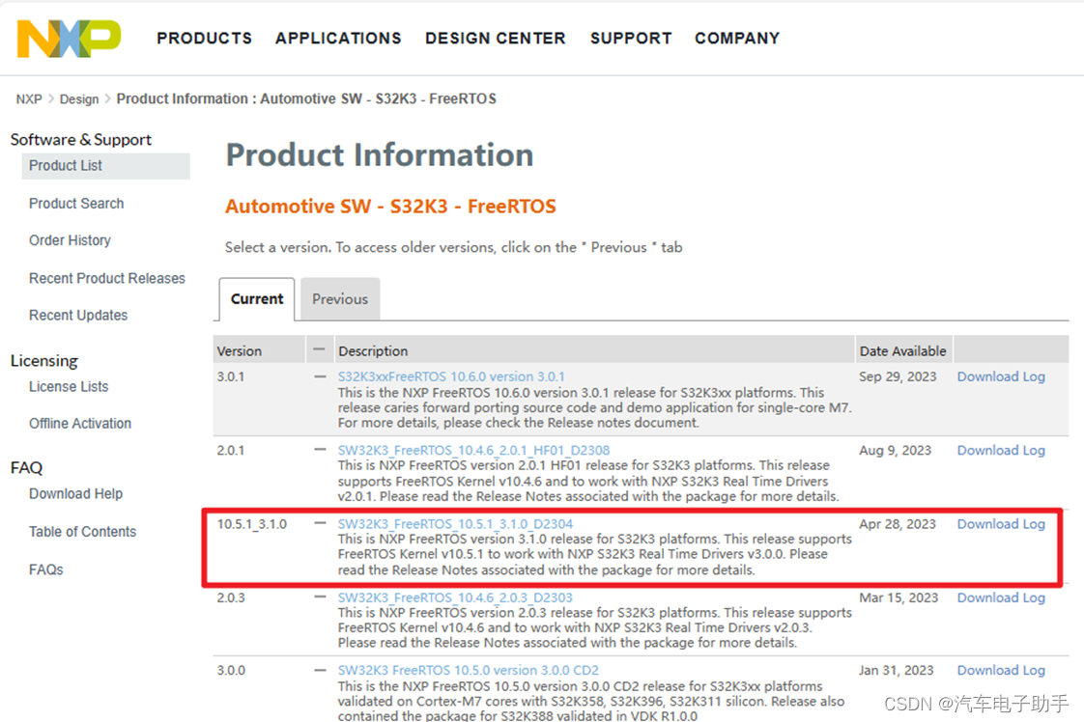Open the DESIGN CENTER menu

[x=495, y=39]
